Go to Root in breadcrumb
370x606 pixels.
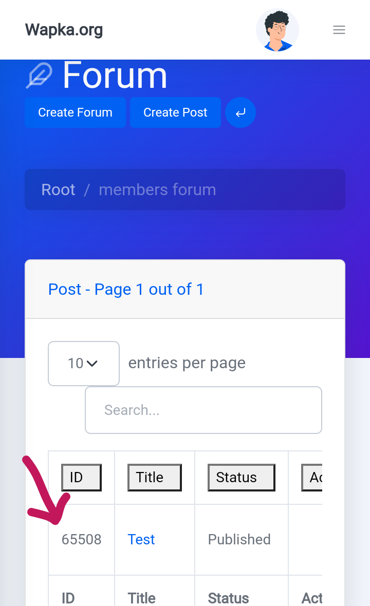58,190
